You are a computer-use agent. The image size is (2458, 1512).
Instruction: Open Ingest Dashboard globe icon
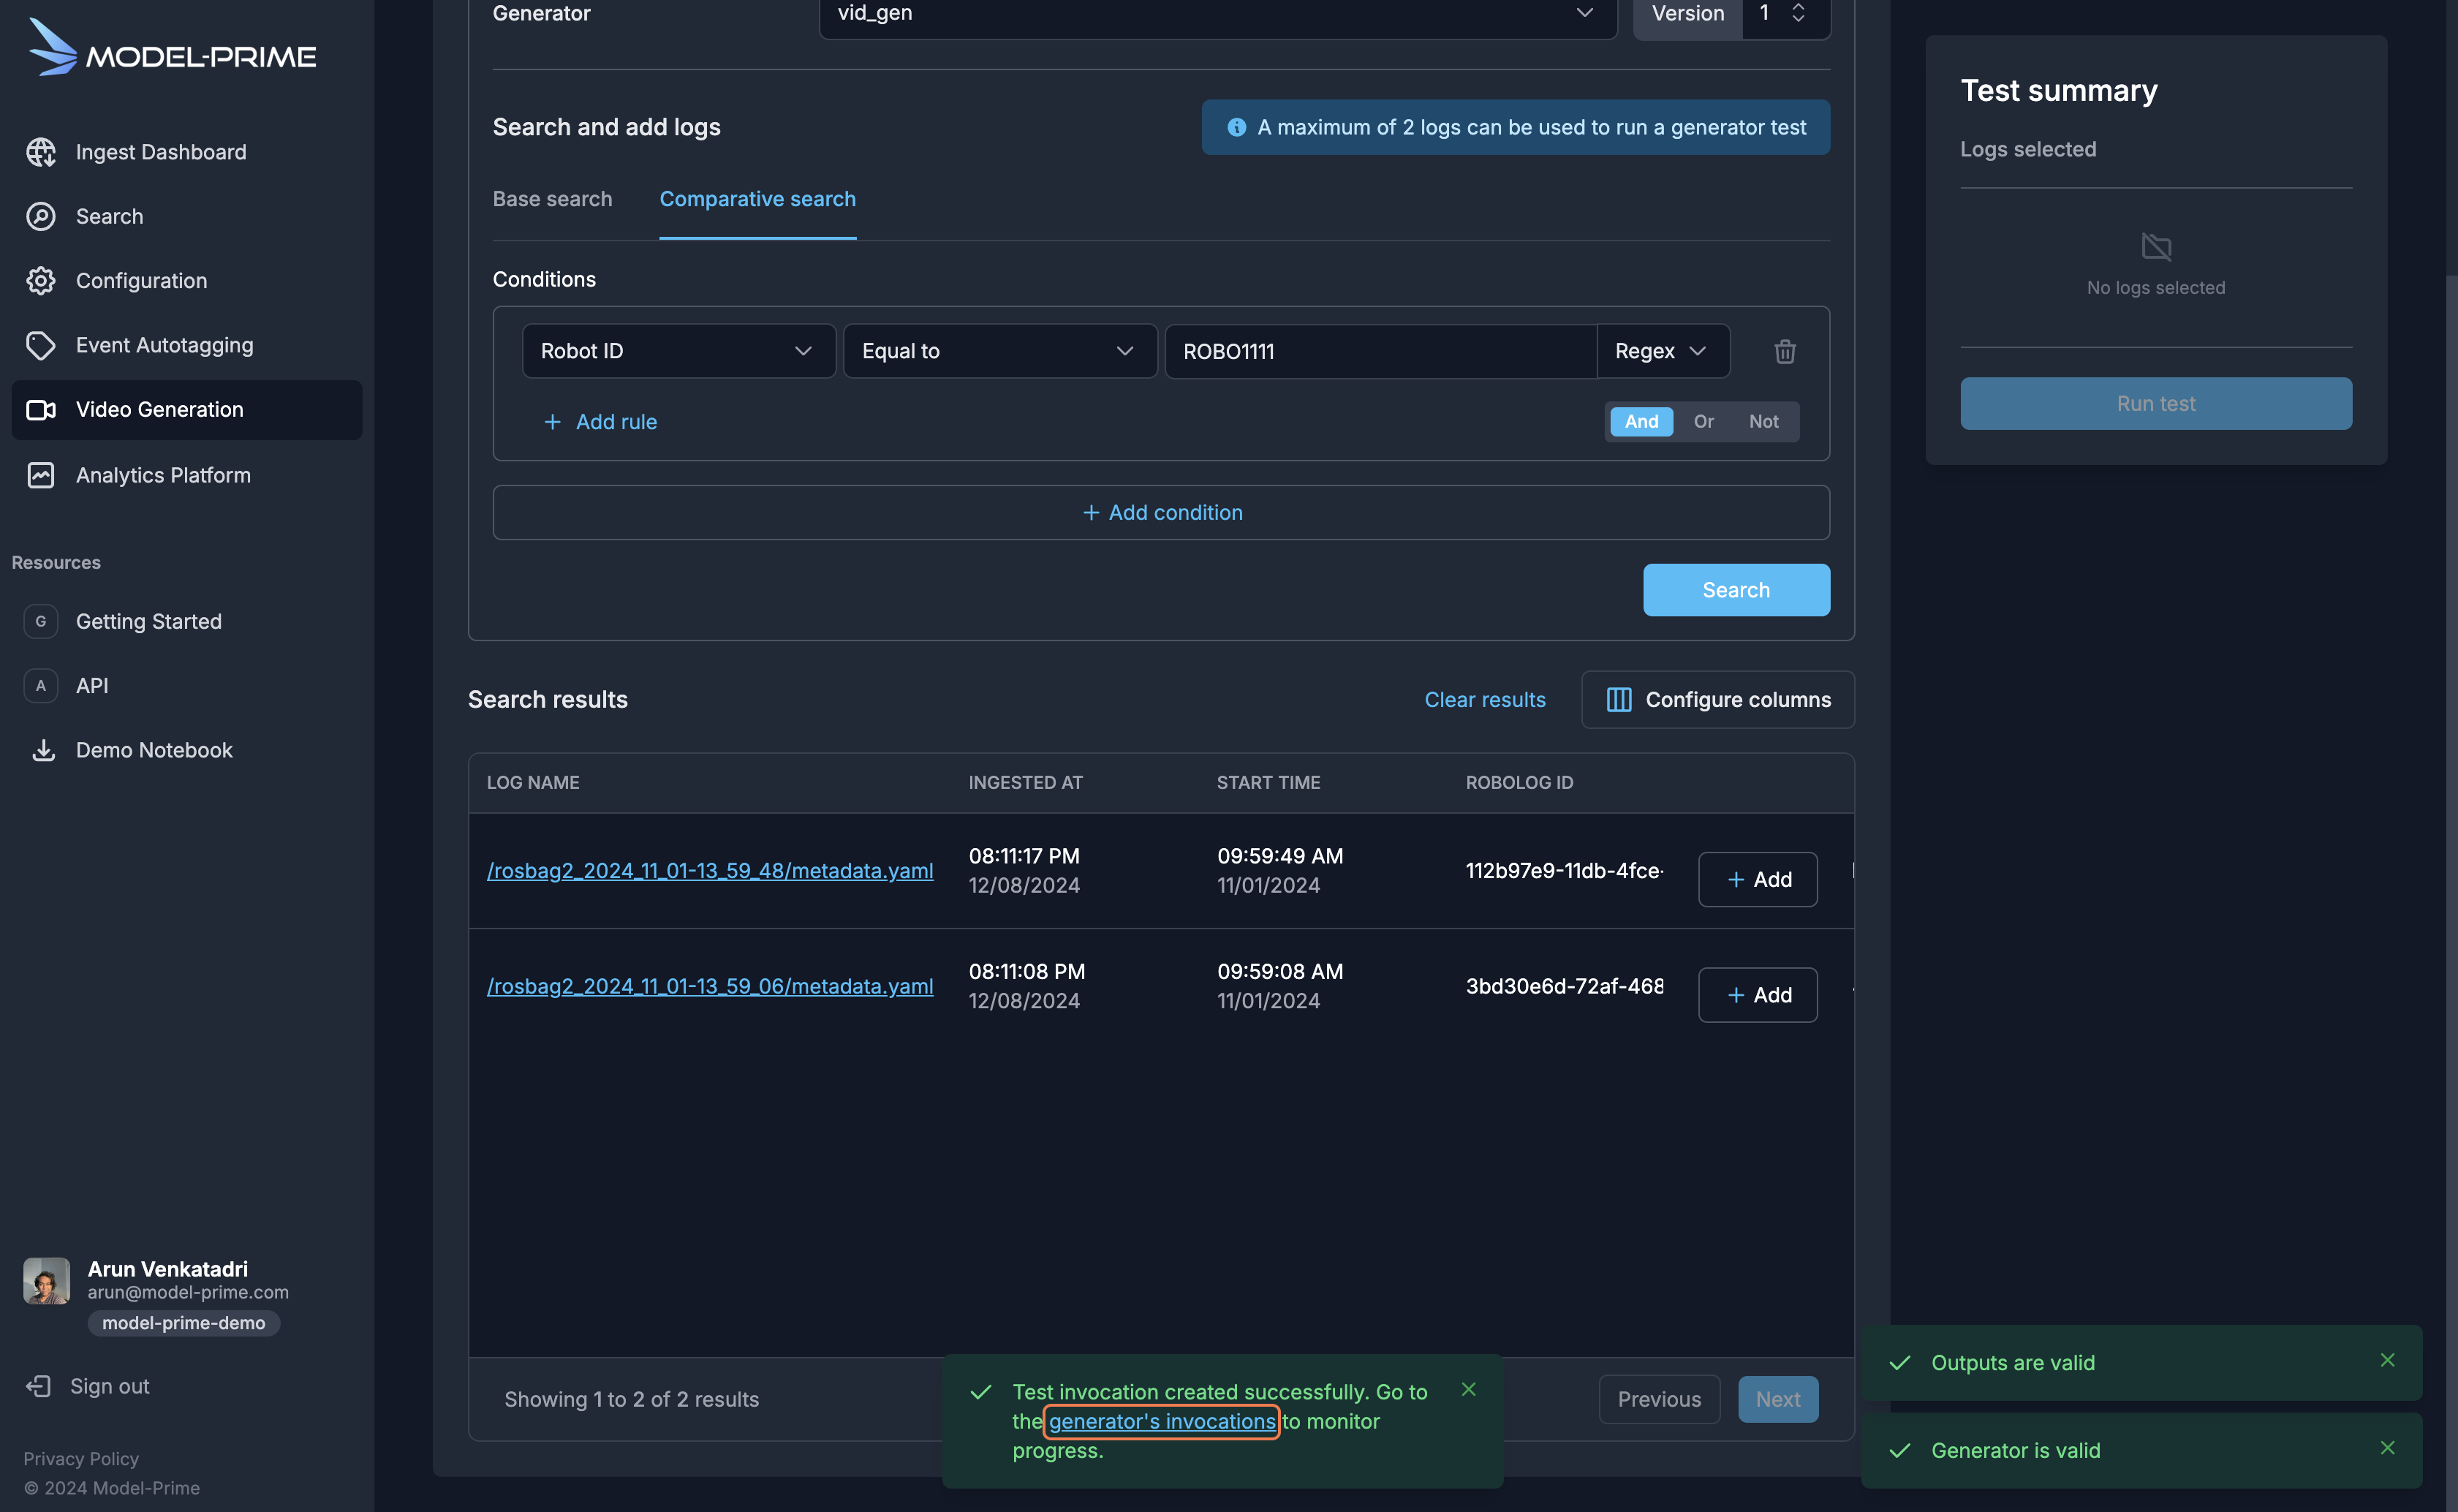[41, 152]
